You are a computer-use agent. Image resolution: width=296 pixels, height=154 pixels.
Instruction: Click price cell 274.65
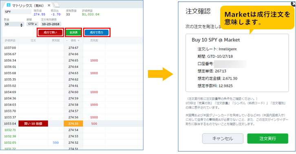coord(73,60)
